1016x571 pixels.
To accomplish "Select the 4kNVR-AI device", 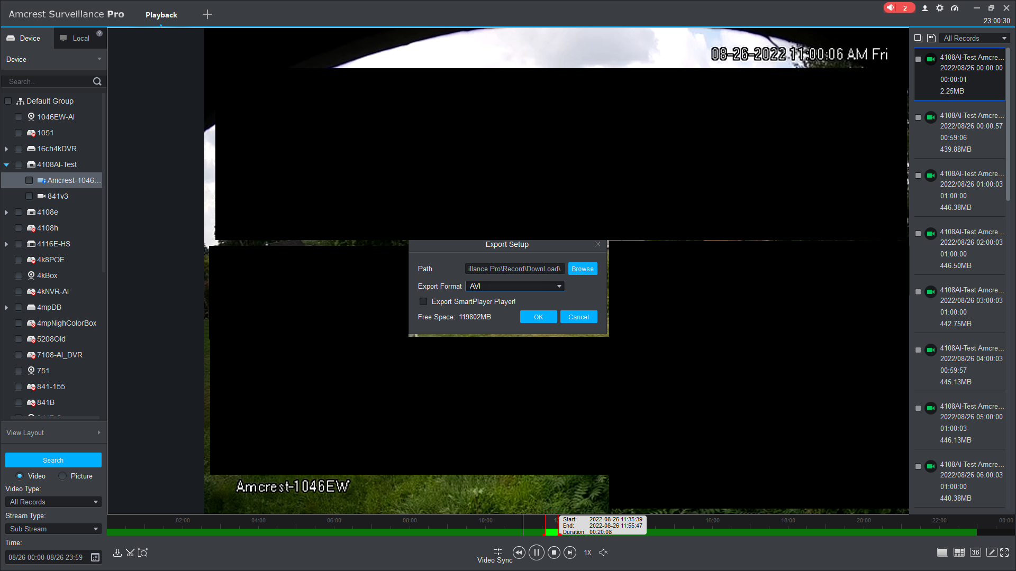I will (53, 291).
